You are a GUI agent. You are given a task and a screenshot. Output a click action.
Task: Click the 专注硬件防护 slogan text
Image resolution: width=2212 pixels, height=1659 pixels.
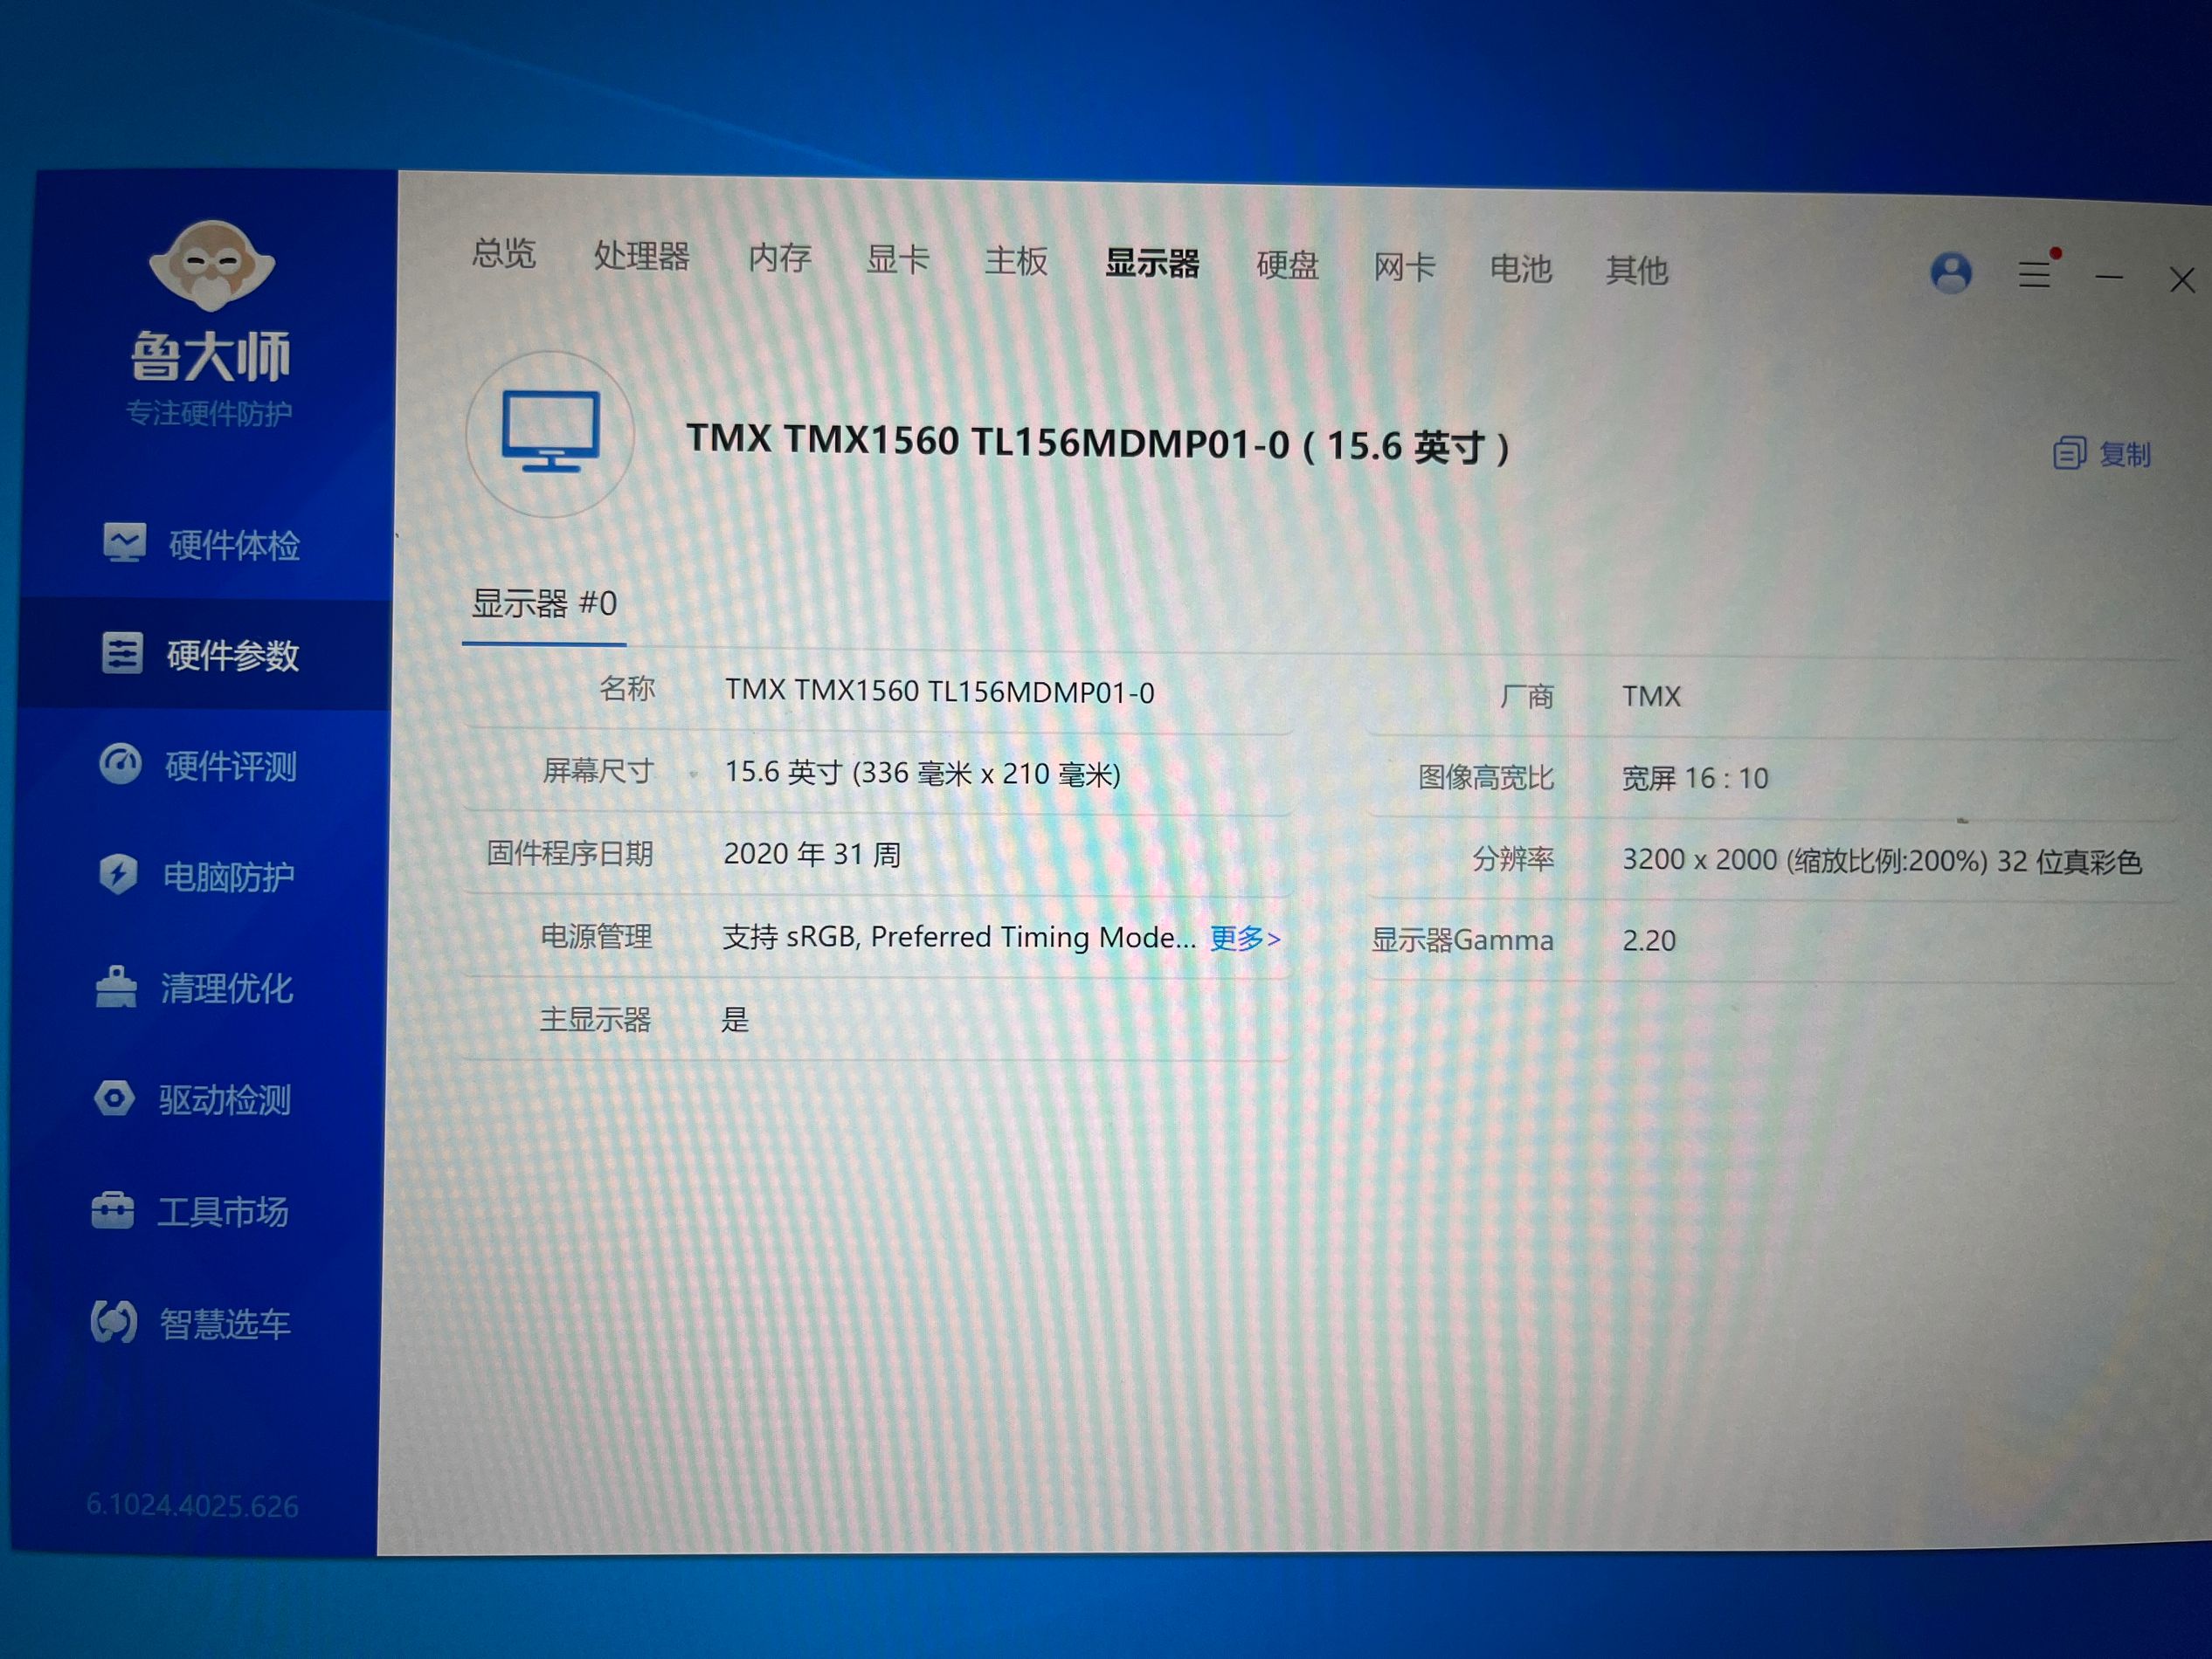click(x=209, y=413)
